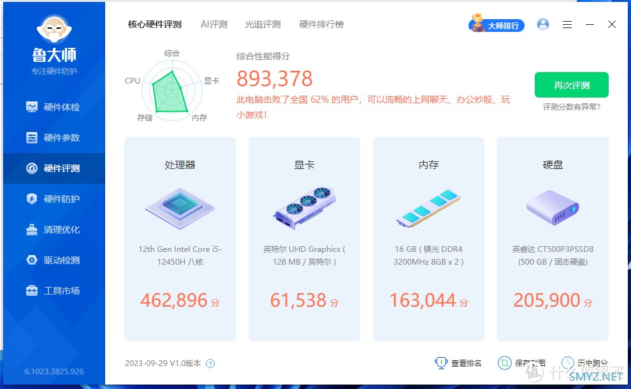
Task: Click the 查看排名 trophy icon
Action: [x=441, y=363]
